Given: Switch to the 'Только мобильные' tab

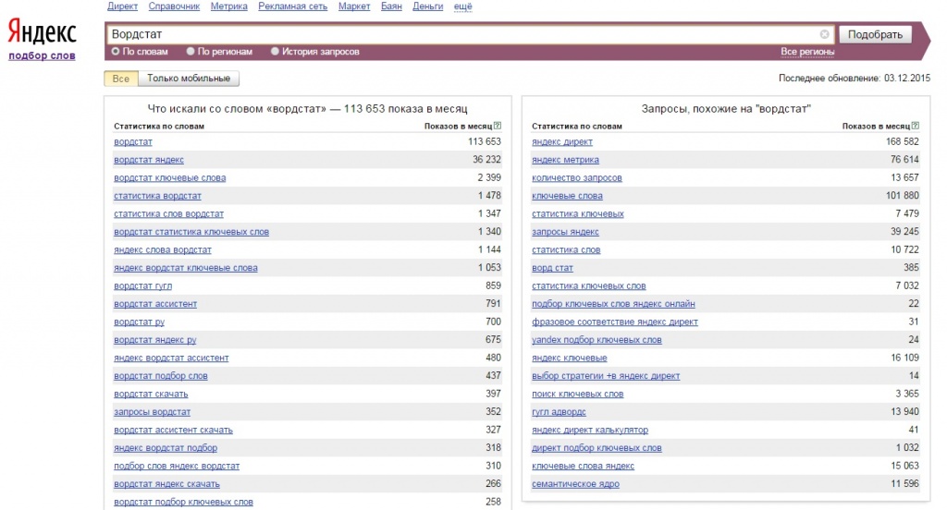Looking at the screenshot, I should tap(189, 79).
